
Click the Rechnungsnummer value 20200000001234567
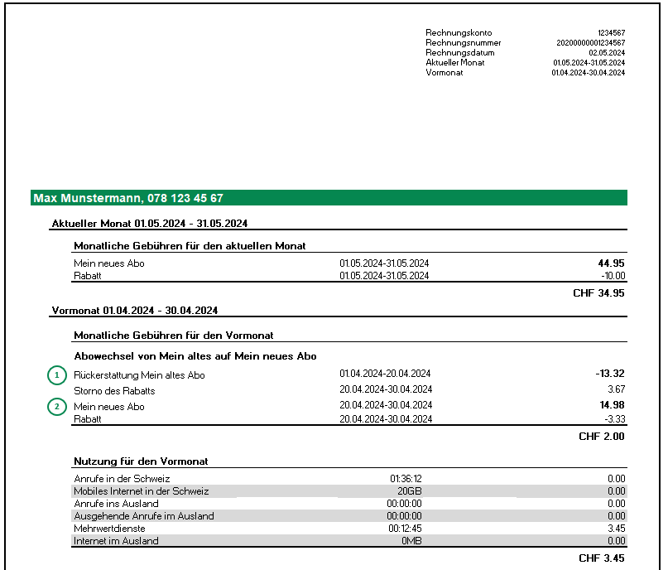click(x=590, y=42)
